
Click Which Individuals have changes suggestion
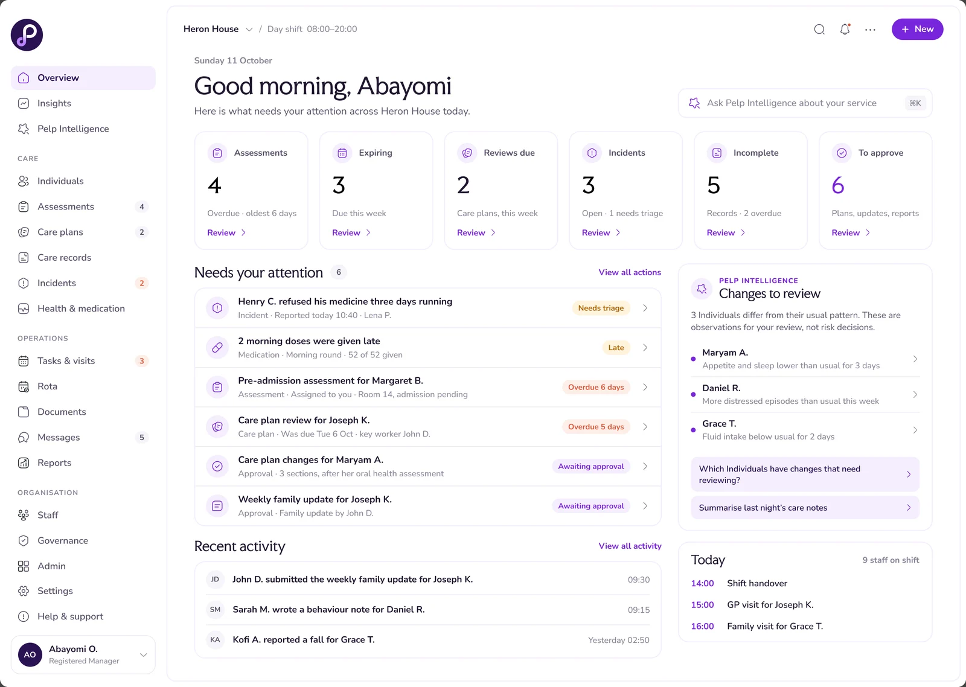click(x=805, y=475)
